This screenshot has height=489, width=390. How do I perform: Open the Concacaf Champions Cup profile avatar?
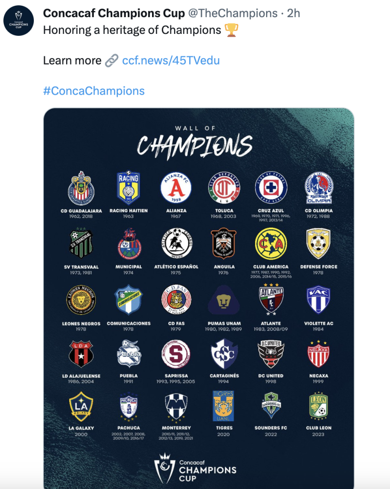(x=19, y=21)
